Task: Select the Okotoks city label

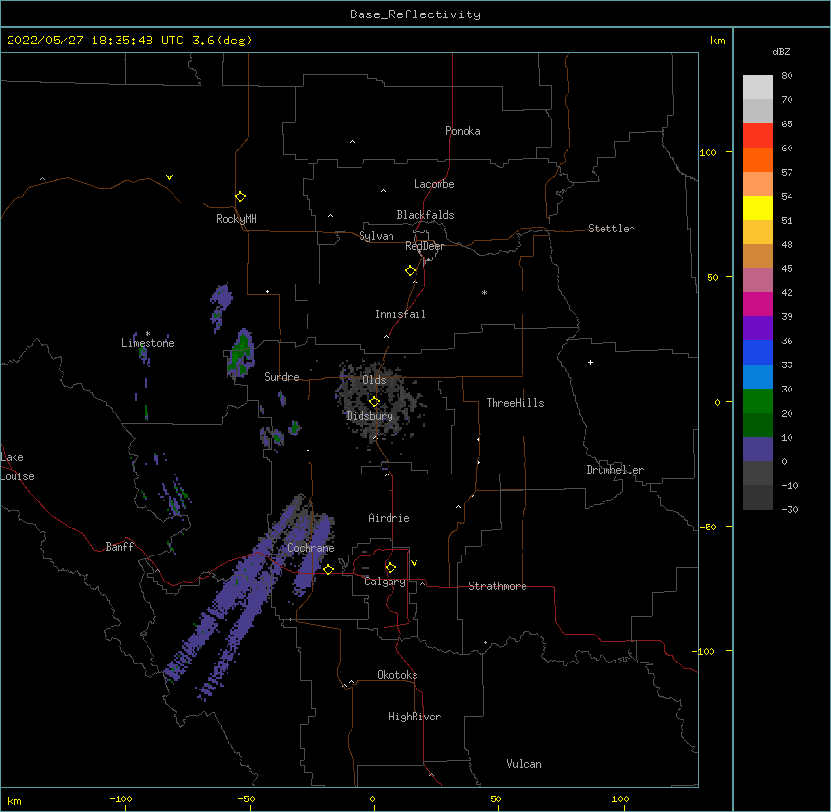Action: (397, 675)
